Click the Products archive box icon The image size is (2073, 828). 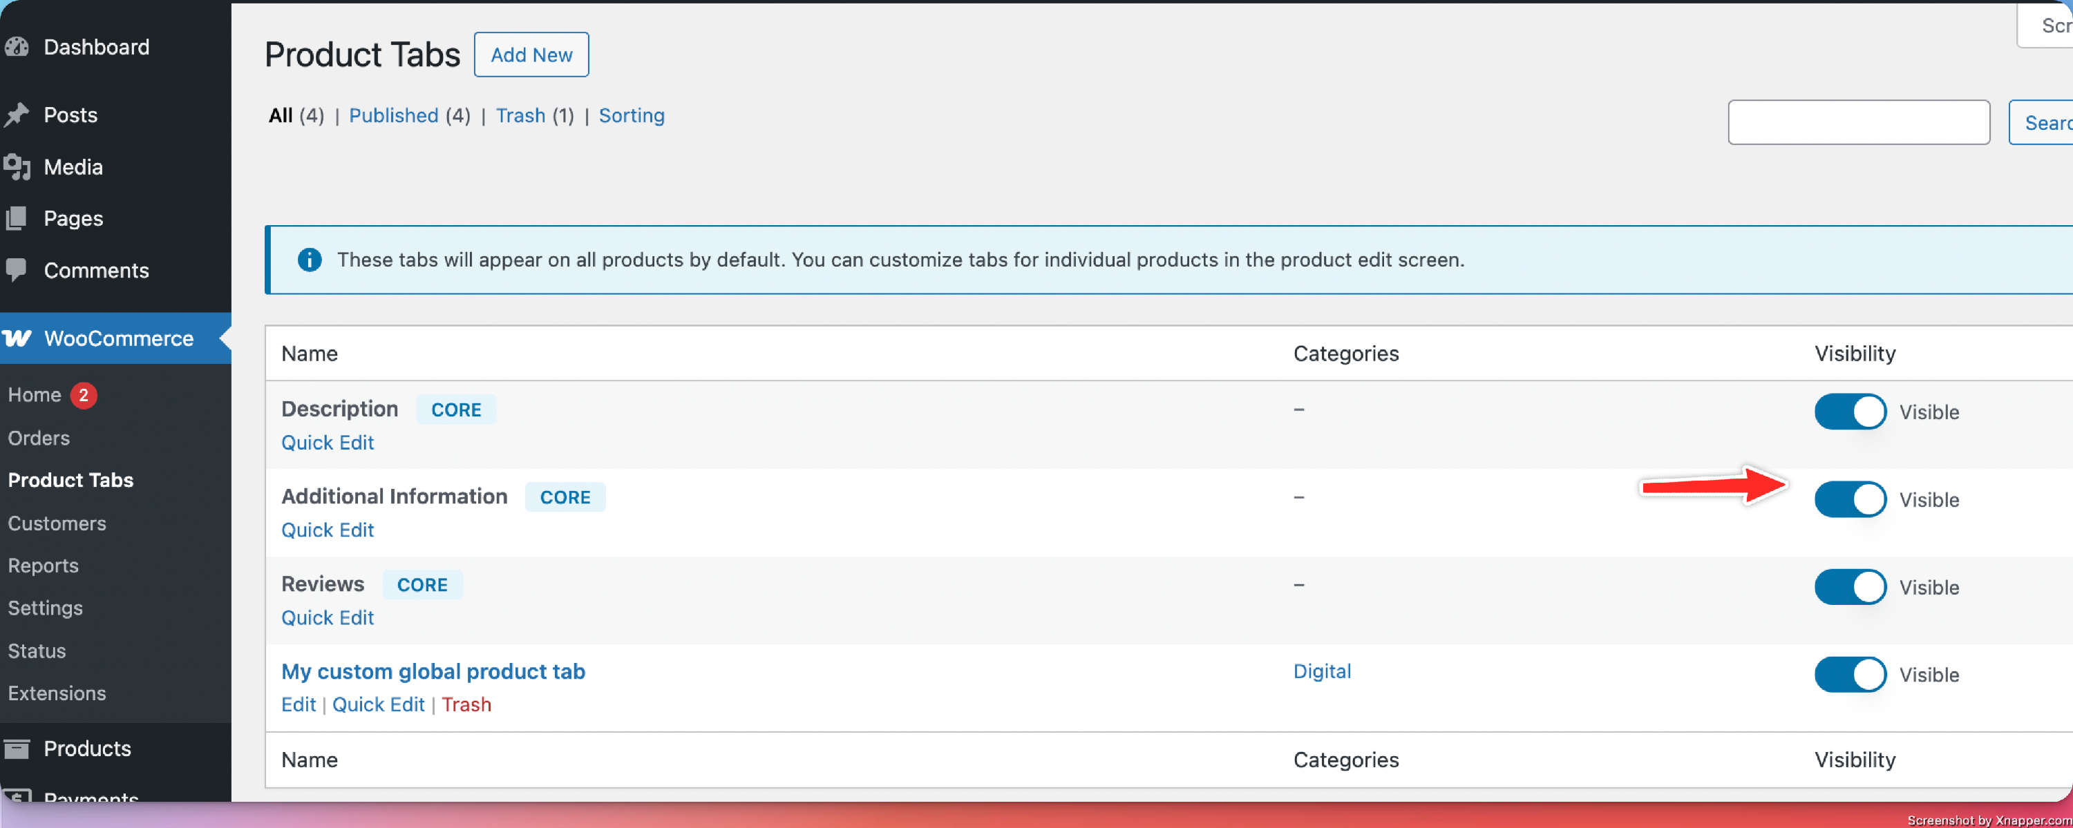[17, 749]
